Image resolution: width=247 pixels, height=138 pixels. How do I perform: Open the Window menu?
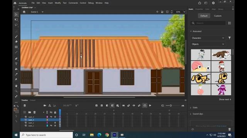click(99, 3)
